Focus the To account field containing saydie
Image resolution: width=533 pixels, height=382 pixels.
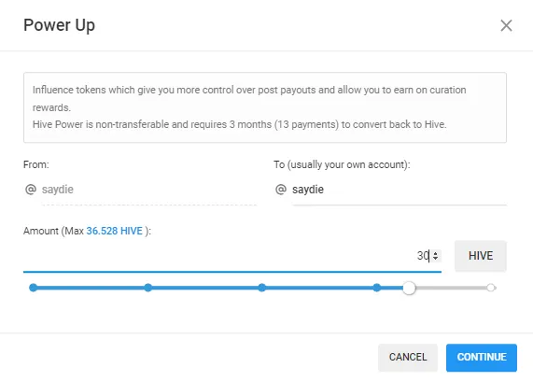(400, 190)
